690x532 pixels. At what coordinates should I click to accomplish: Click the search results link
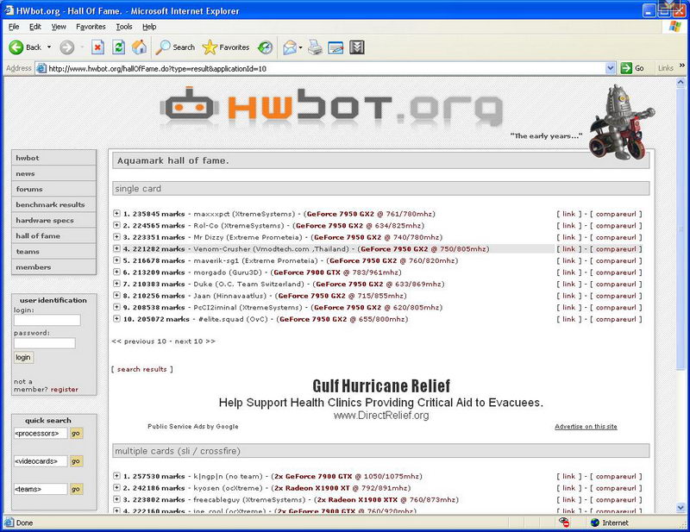click(141, 369)
